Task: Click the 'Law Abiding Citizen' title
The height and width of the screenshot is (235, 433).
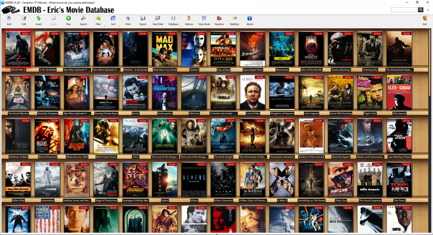Action: (x=400, y=157)
